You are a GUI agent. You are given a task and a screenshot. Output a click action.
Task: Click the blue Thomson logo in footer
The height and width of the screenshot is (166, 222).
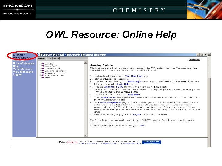[151, 142]
